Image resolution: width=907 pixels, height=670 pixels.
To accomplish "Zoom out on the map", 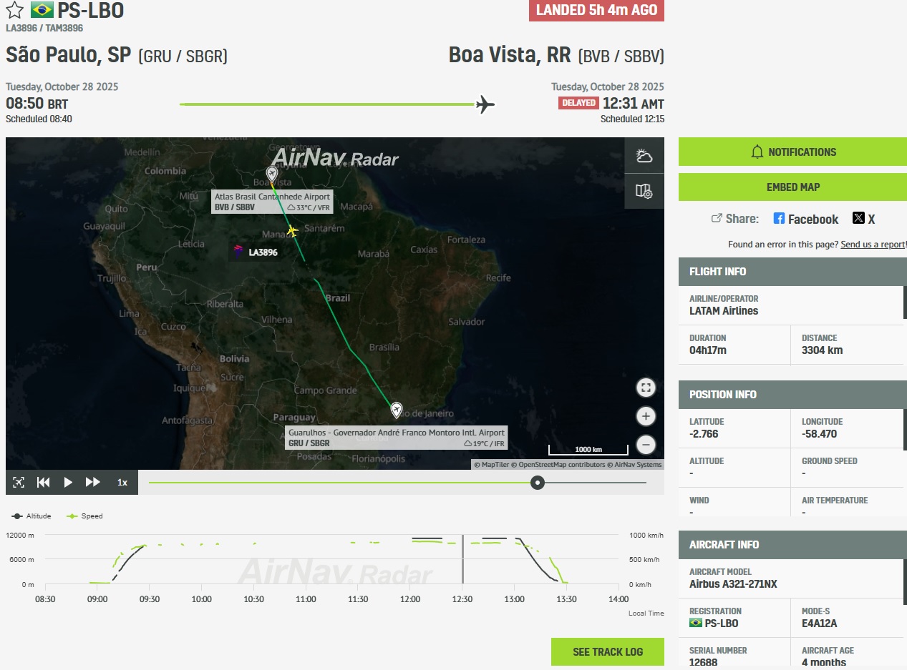I will 646,444.
